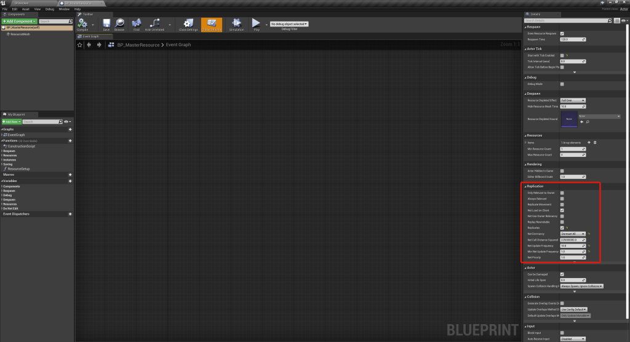The image size is (630, 342).
Task: Click the Save toolbar icon
Action: [106, 23]
